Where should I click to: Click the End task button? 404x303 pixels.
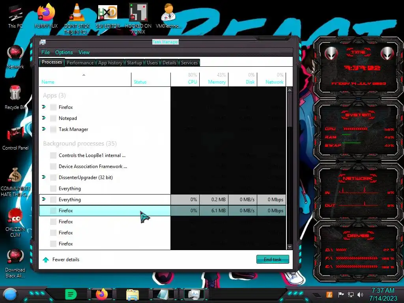click(x=273, y=260)
